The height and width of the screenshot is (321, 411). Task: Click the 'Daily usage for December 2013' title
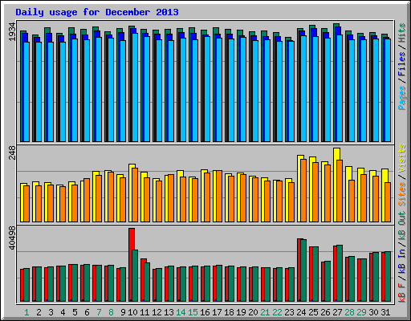(97, 12)
